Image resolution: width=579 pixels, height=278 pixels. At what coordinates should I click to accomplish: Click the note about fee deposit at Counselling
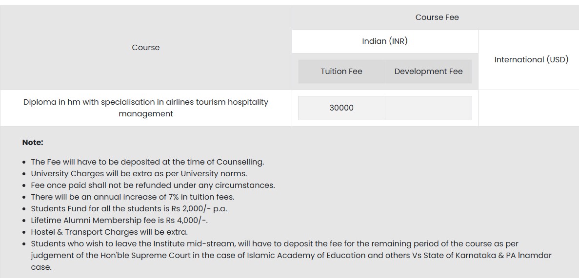tap(147, 162)
